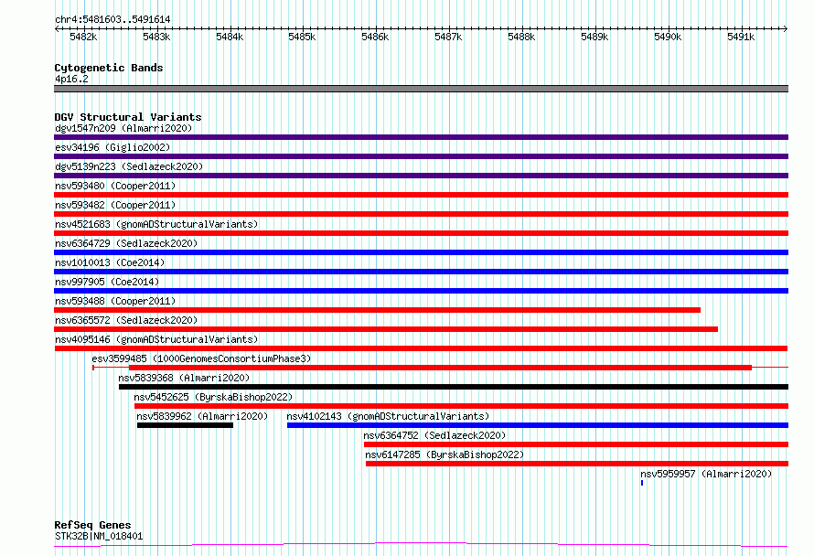Viewport: 814px width, 556px height.
Task: Select the nsv5839962 (Almarri2020) label
Action: [x=202, y=416]
